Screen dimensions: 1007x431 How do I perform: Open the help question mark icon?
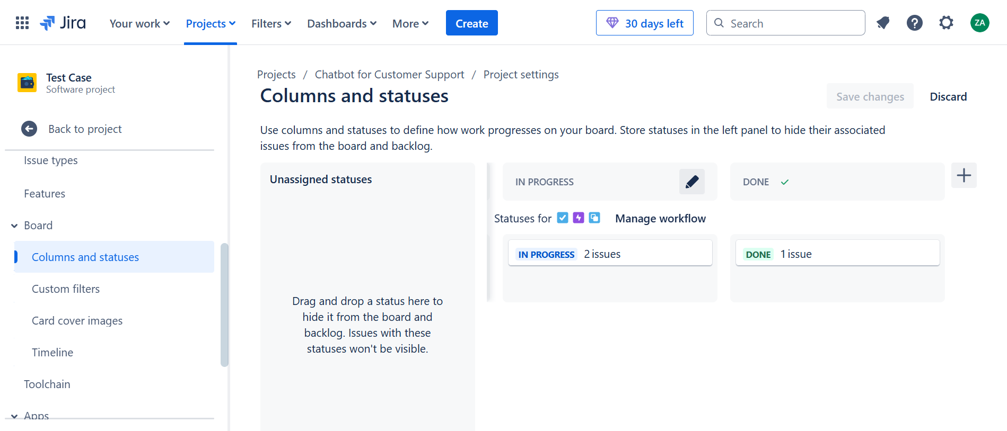click(x=915, y=23)
